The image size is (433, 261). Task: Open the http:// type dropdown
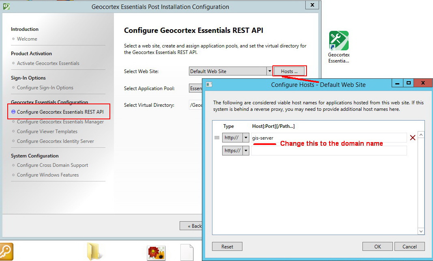tap(246, 138)
